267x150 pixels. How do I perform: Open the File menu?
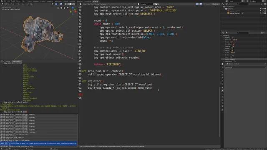point(5,1)
